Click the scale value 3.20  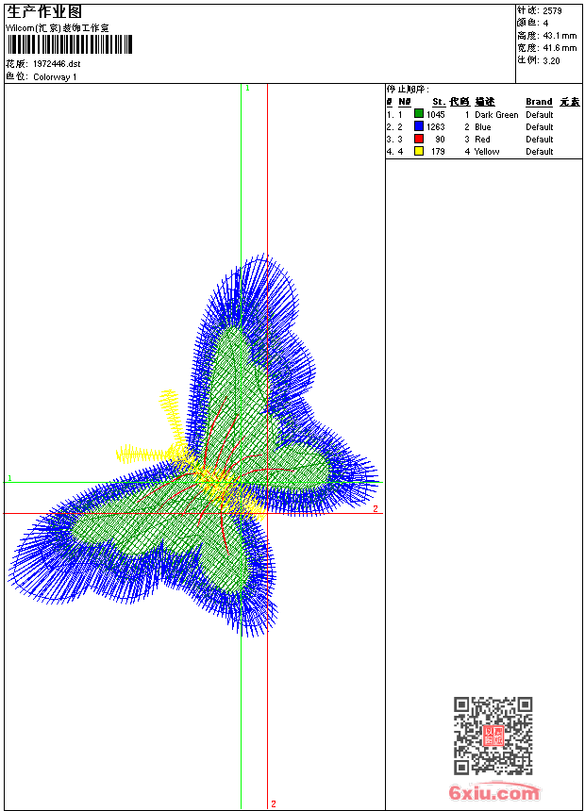551,60
